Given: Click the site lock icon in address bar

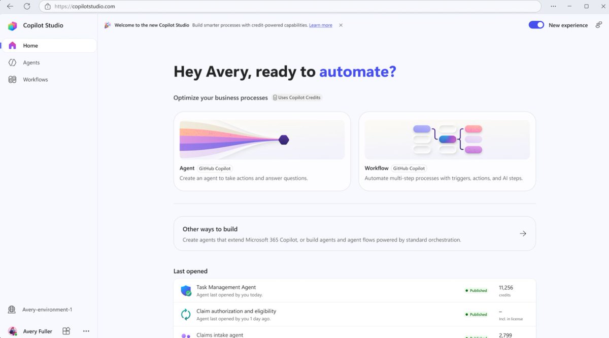Looking at the screenshot, I should [48, 7].
